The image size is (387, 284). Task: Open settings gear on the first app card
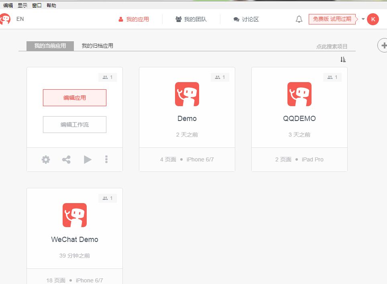pos(46,159)
